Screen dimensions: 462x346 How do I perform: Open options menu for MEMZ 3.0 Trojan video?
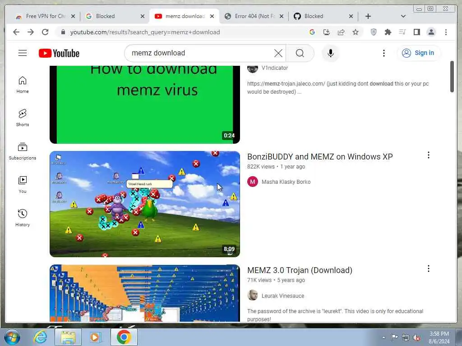[x=429, y=269]
